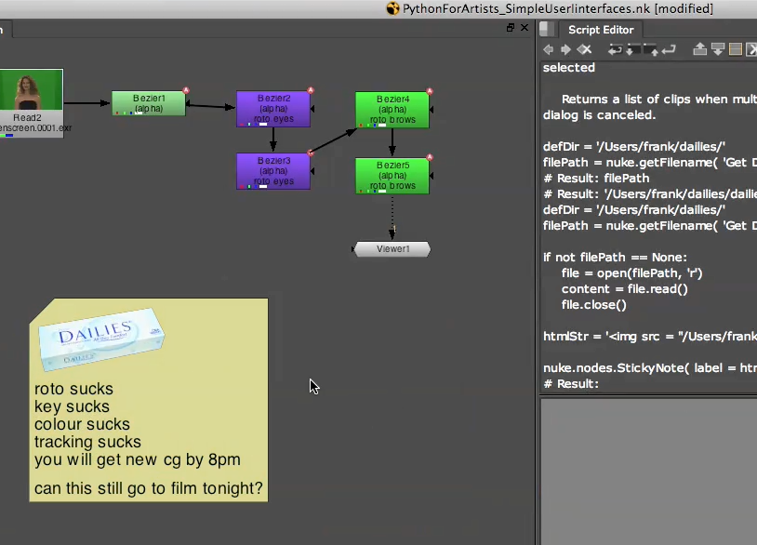Toggle showing both input and output panes
This screenshot has height=545, width=757.
click(734, 49)
